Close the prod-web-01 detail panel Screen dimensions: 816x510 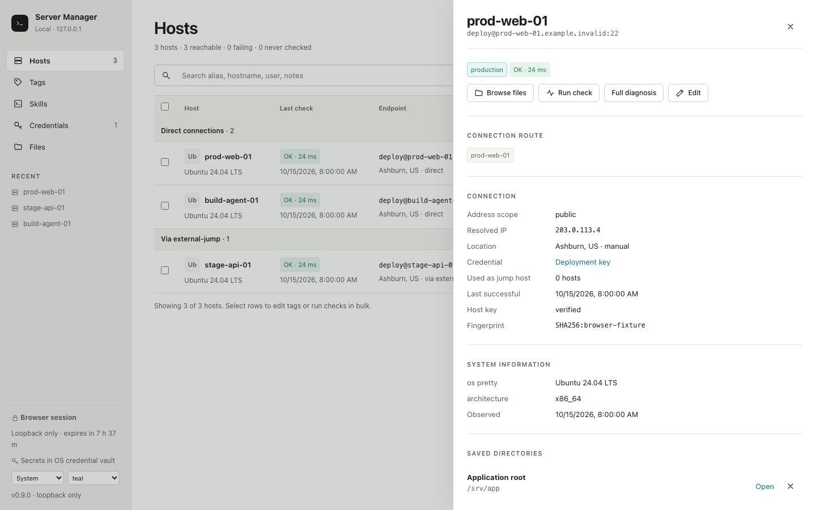790,27
